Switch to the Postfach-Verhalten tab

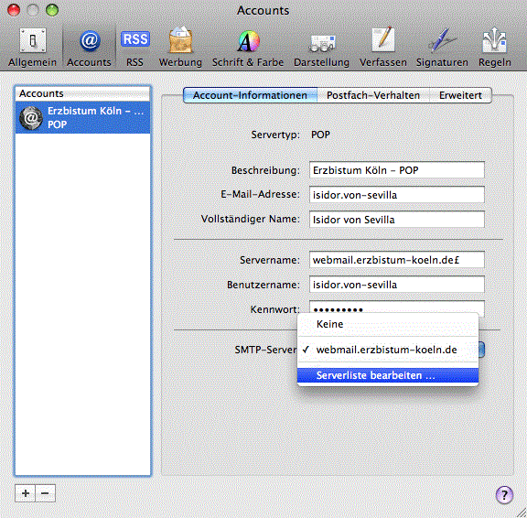(373, 95)
